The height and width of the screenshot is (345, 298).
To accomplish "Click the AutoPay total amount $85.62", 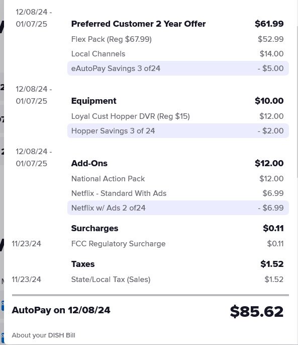I will coord(256,312).
